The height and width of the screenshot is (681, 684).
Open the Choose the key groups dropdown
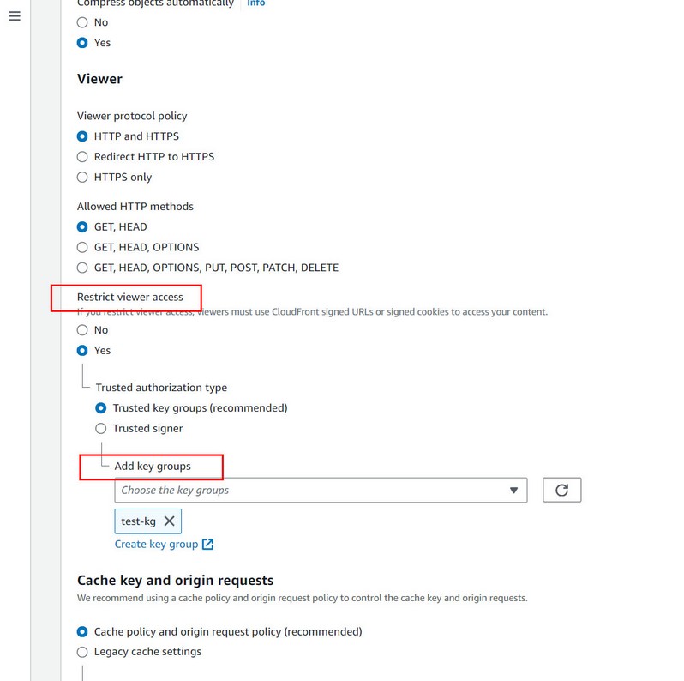(x=309, y=491)
